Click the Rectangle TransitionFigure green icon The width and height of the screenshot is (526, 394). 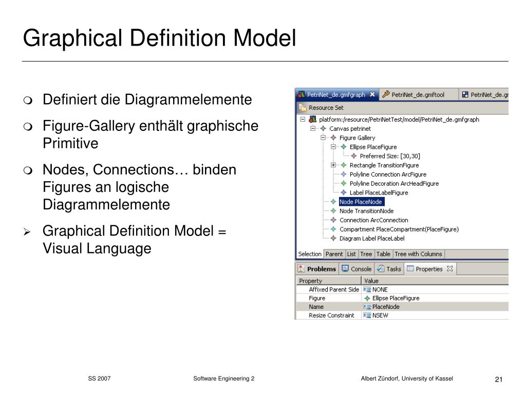point(344,165)
